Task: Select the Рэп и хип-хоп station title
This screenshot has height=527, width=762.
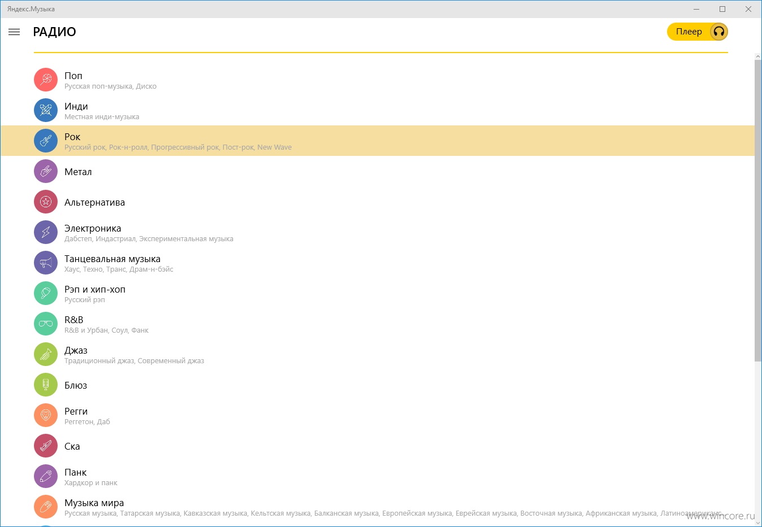Action: point(95,289)
